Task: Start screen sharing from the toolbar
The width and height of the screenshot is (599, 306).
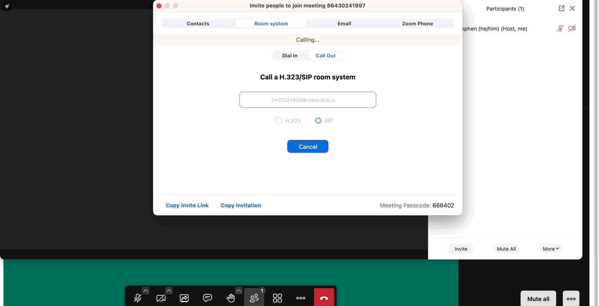Action: tap(184, 298)
